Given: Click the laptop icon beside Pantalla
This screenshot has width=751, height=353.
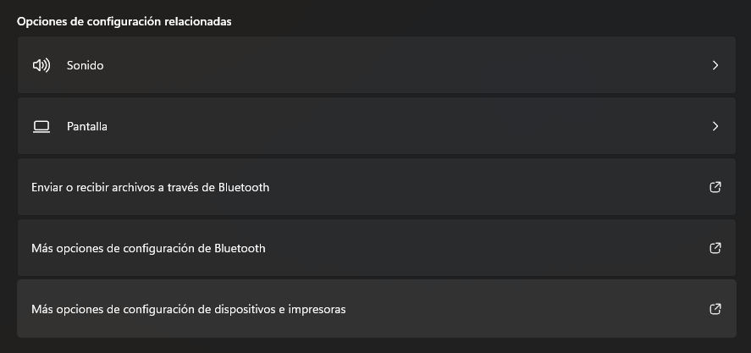Looking at the screenshot, I should pyautogui.click(x=41, y=126).
